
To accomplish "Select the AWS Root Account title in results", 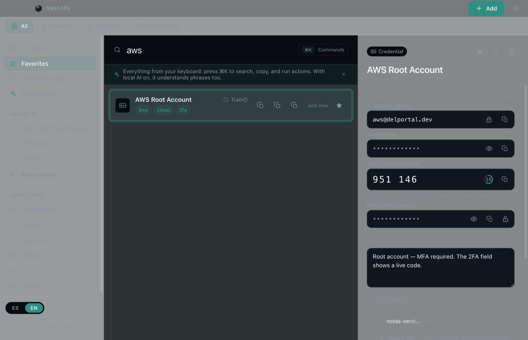I will coord(163,100).
